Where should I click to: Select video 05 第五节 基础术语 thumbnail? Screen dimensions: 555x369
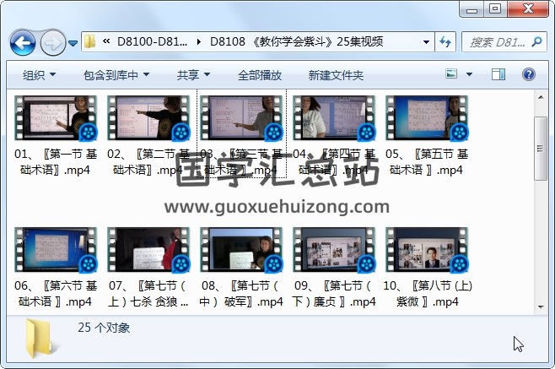click(427, 118)
